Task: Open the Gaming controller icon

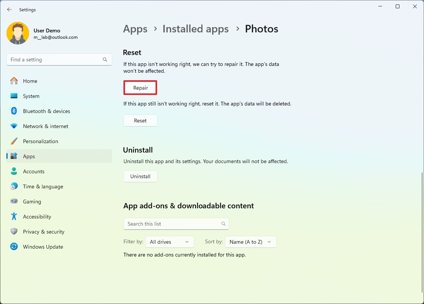Action: [x=14, y=201]
